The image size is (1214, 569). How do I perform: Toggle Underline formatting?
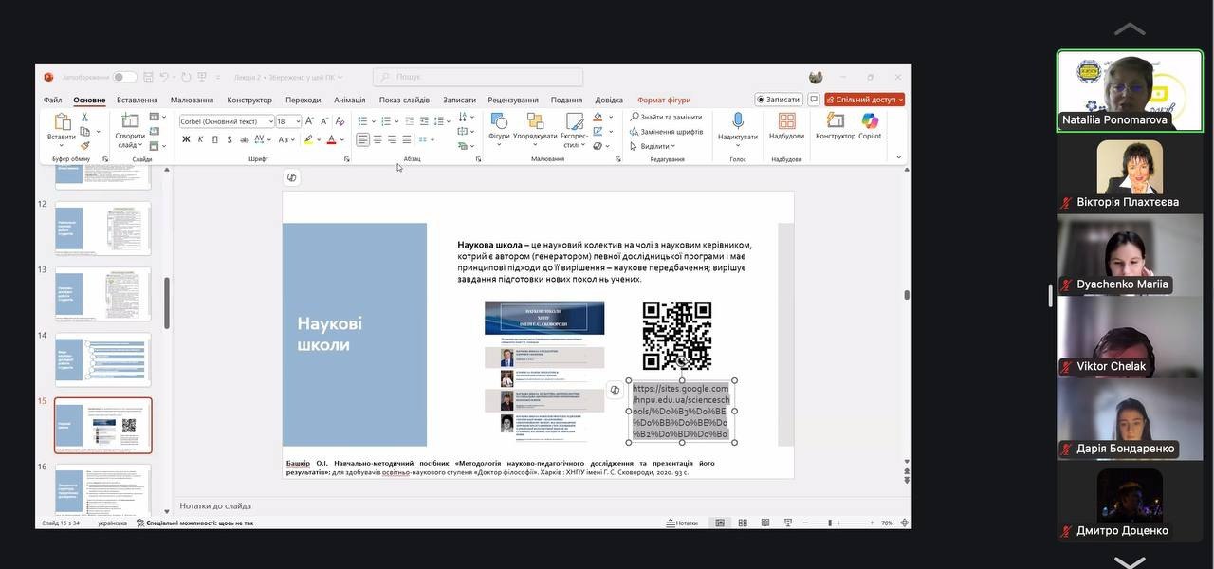click(215, 139)
